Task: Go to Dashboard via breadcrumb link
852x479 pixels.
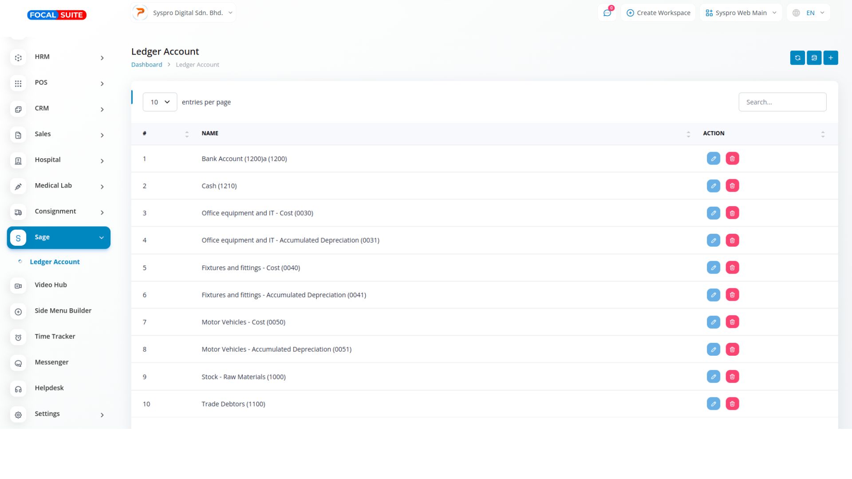Action: [146, 65]
